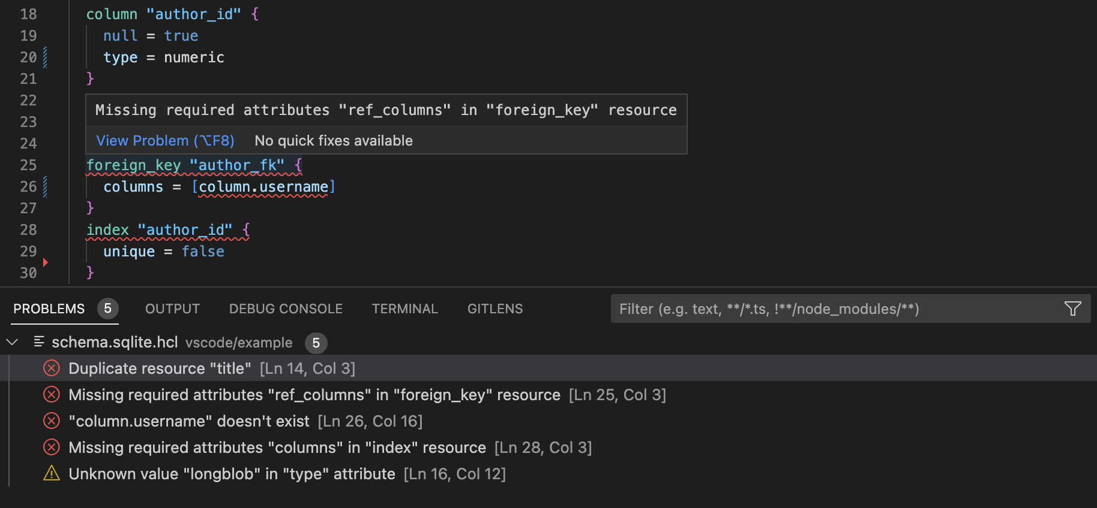Click the View Problem link in hover popup
Image resolution: width=1097 pixels, height=508 pixels.
[165, 141]
